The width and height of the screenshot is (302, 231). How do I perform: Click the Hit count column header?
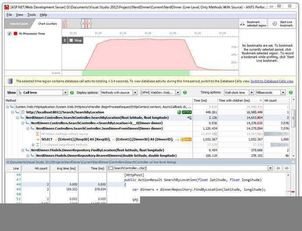tap(276, 100)
